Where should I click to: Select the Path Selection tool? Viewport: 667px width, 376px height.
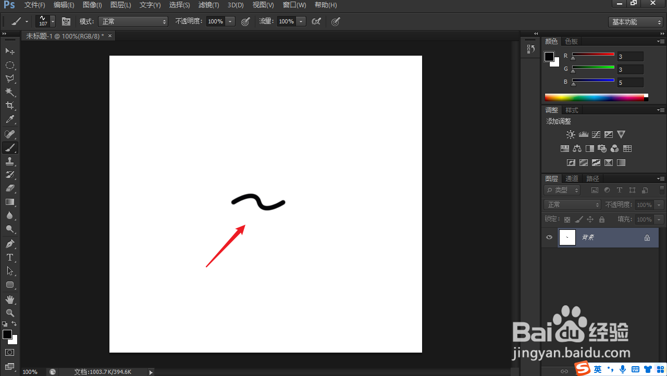(x=9, y=271)
